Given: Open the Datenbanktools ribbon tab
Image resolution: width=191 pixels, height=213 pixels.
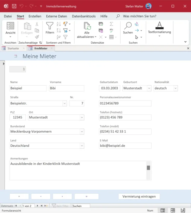Looking at the screenshot, I should [x=84, y=16].
